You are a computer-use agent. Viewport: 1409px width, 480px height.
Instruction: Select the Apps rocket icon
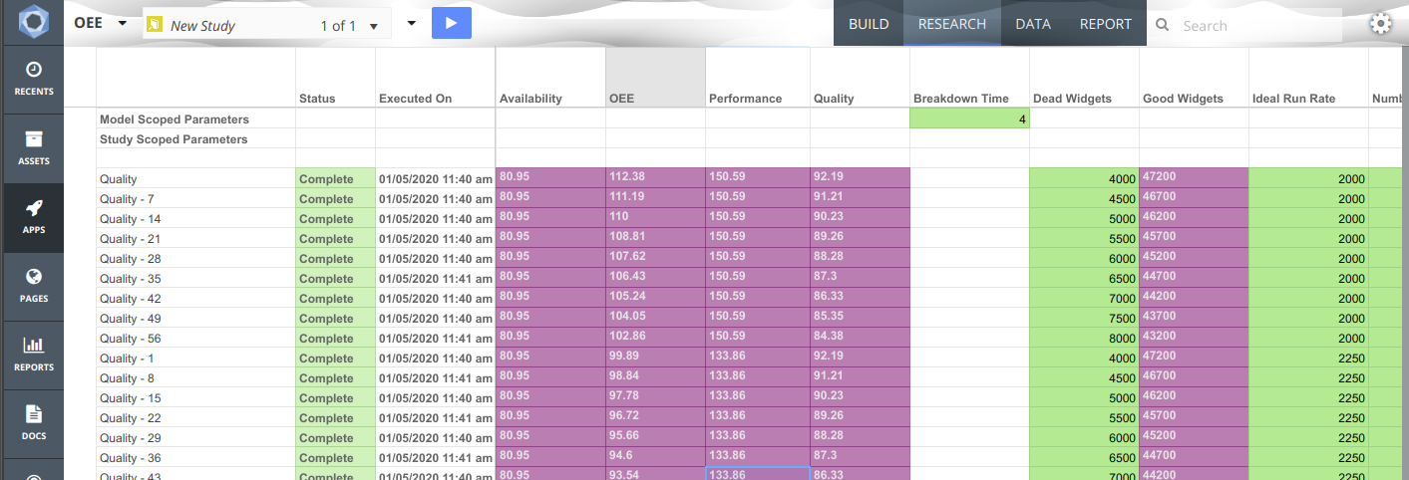(x=33, y=217)
